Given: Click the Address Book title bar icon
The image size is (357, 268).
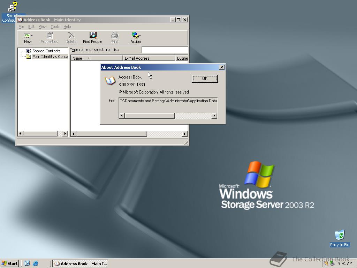Looking at the screenshot, I should (20, 20).
